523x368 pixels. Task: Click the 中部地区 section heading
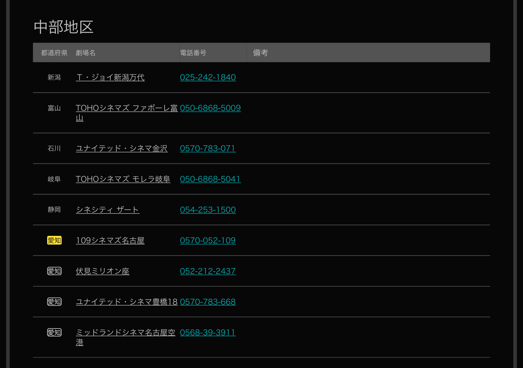[64, 27]
